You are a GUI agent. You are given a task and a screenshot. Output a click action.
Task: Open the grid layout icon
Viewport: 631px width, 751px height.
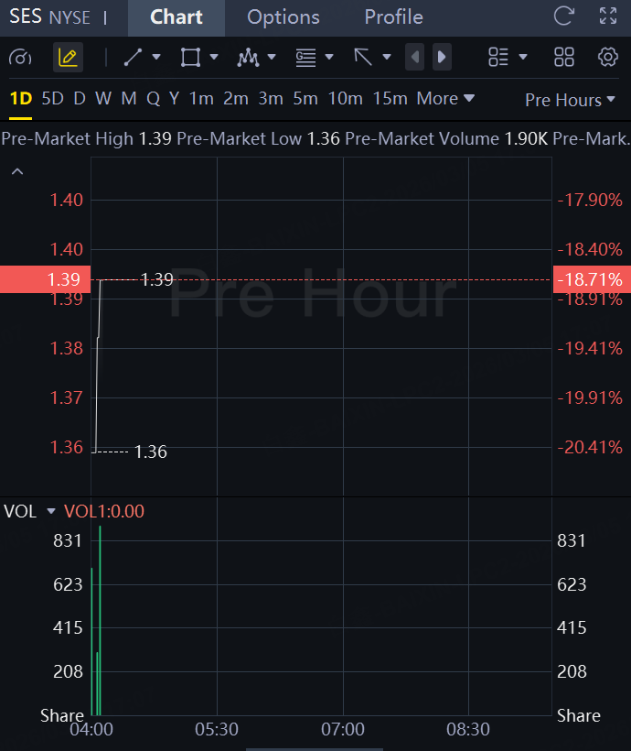564,58
